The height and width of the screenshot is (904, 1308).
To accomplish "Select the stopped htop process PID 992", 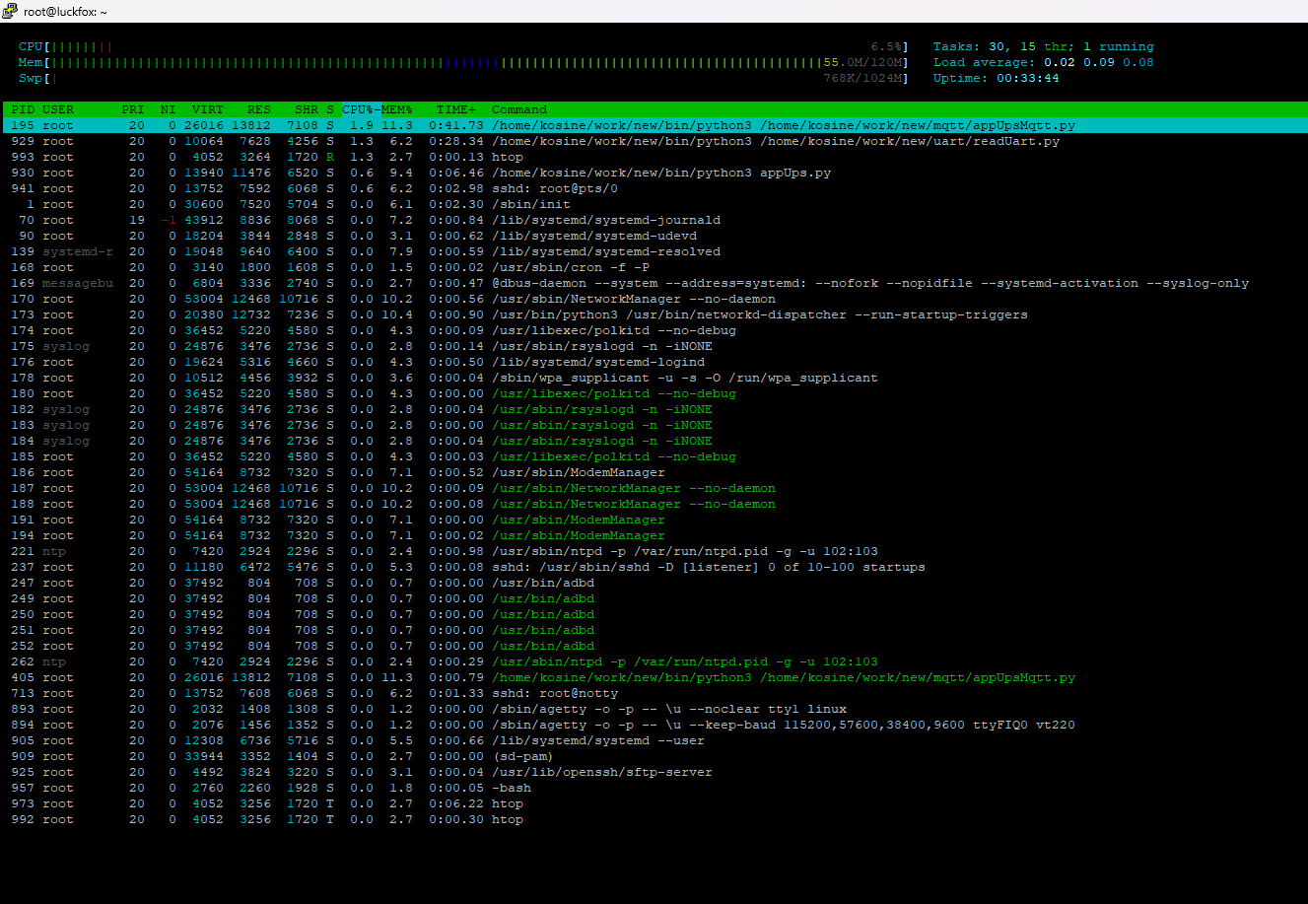I will coord(654,819).
